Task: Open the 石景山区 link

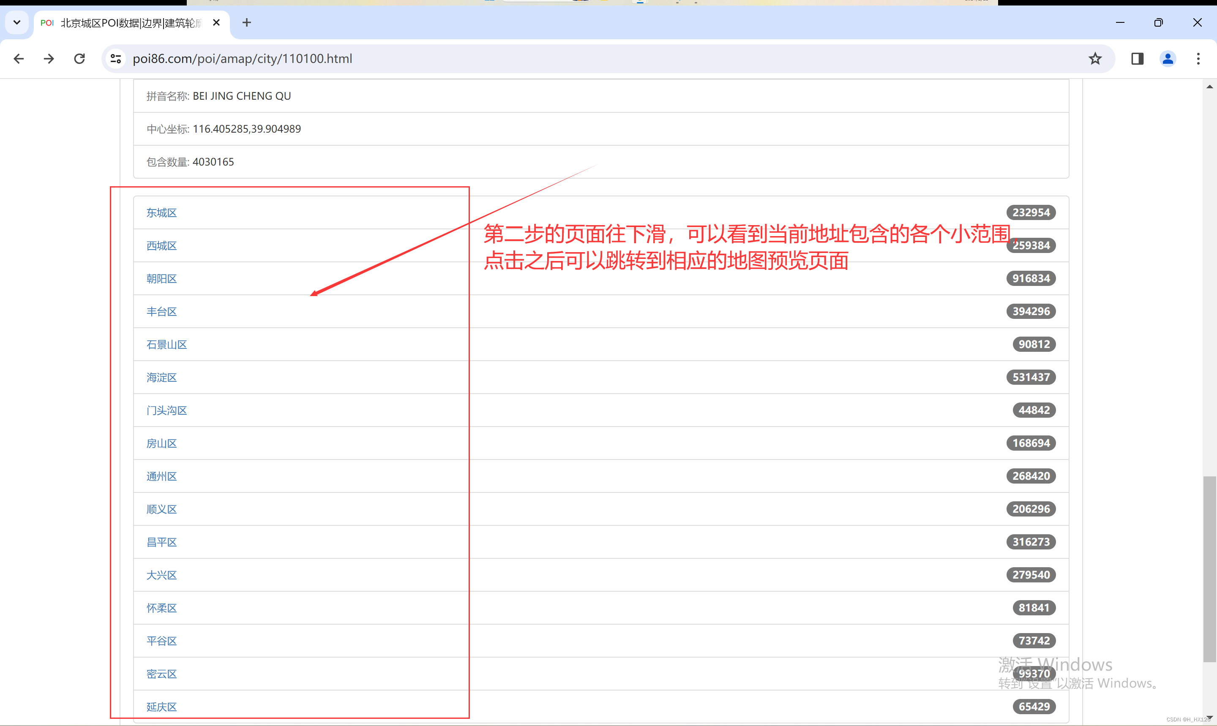Action: click(166, 344)
